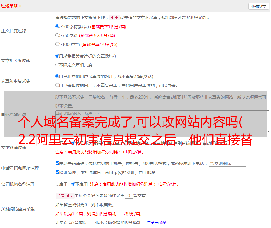Click the 目标网站过滤 row label
The height and width of the screenshot is (228, 271).
14,114
